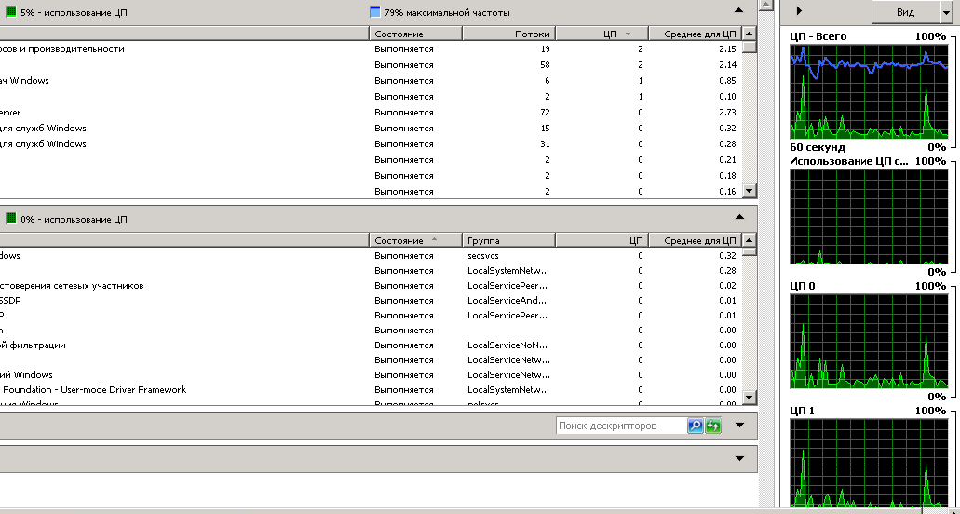Sort processes by Потоки column

(508, 34)
